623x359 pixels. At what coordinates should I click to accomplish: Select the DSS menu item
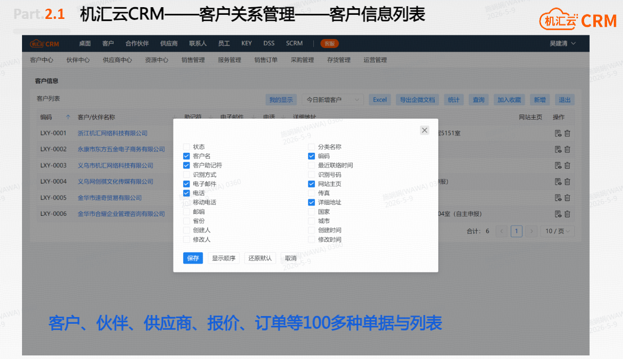click(269, 43)
